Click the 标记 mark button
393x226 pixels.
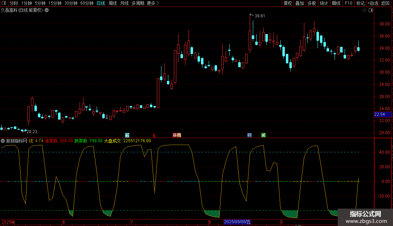[360, 3]
